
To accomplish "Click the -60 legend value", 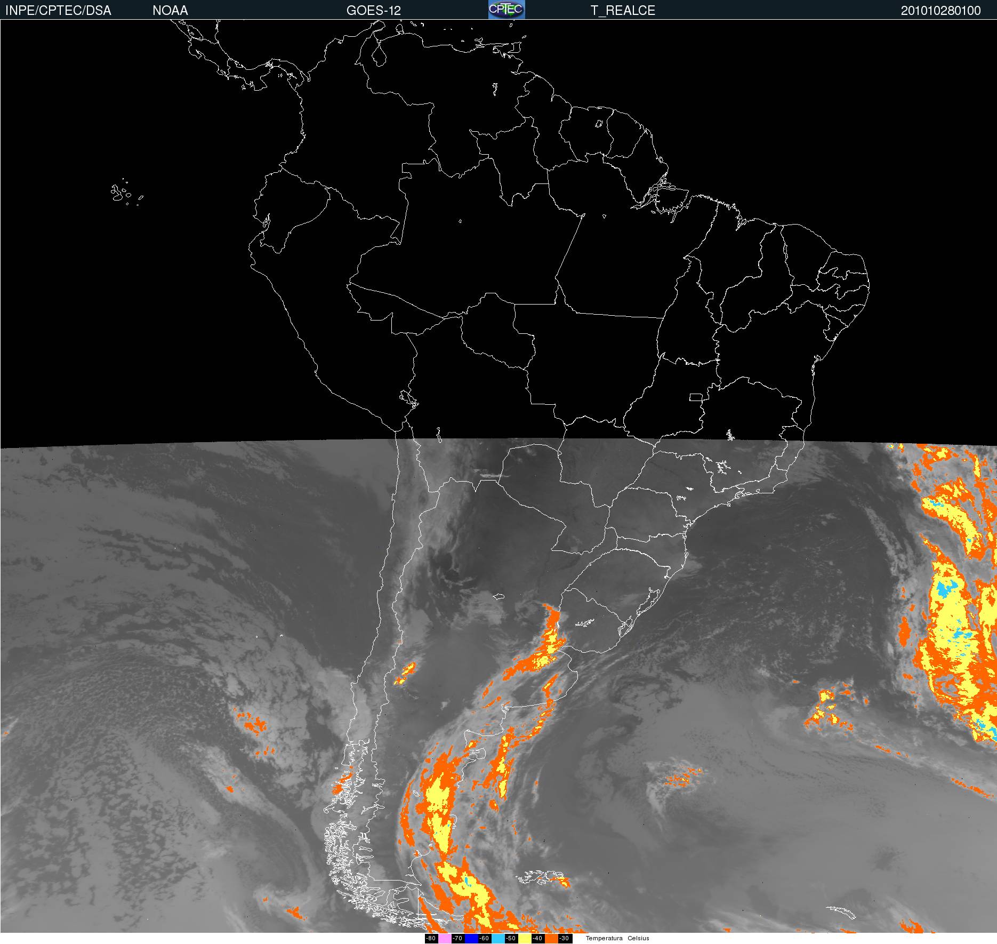I will tap(484, 938).
